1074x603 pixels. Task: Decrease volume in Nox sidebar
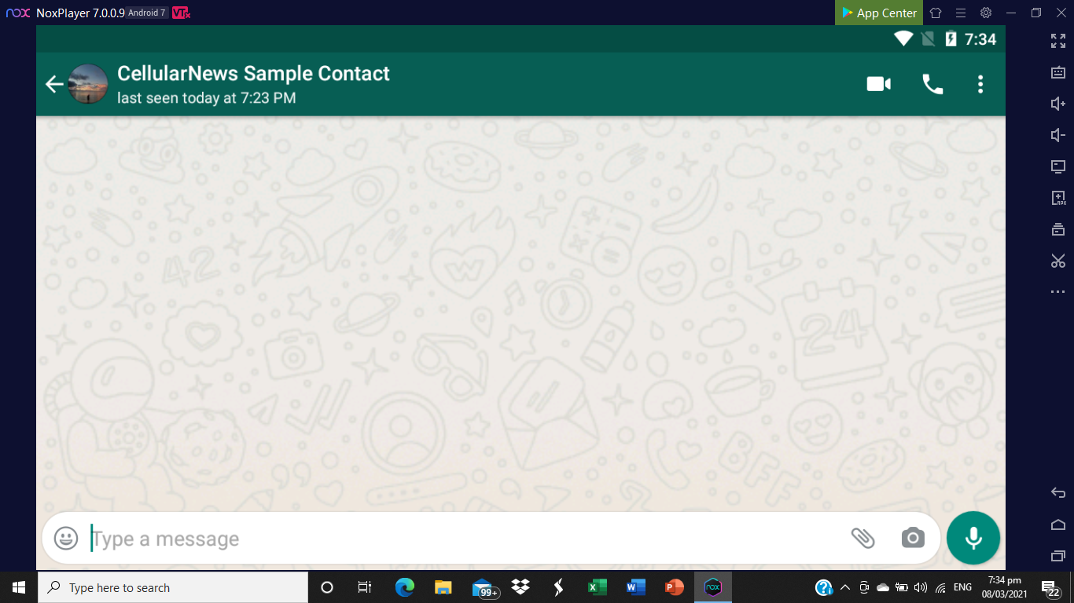[x=1058, y=135]
